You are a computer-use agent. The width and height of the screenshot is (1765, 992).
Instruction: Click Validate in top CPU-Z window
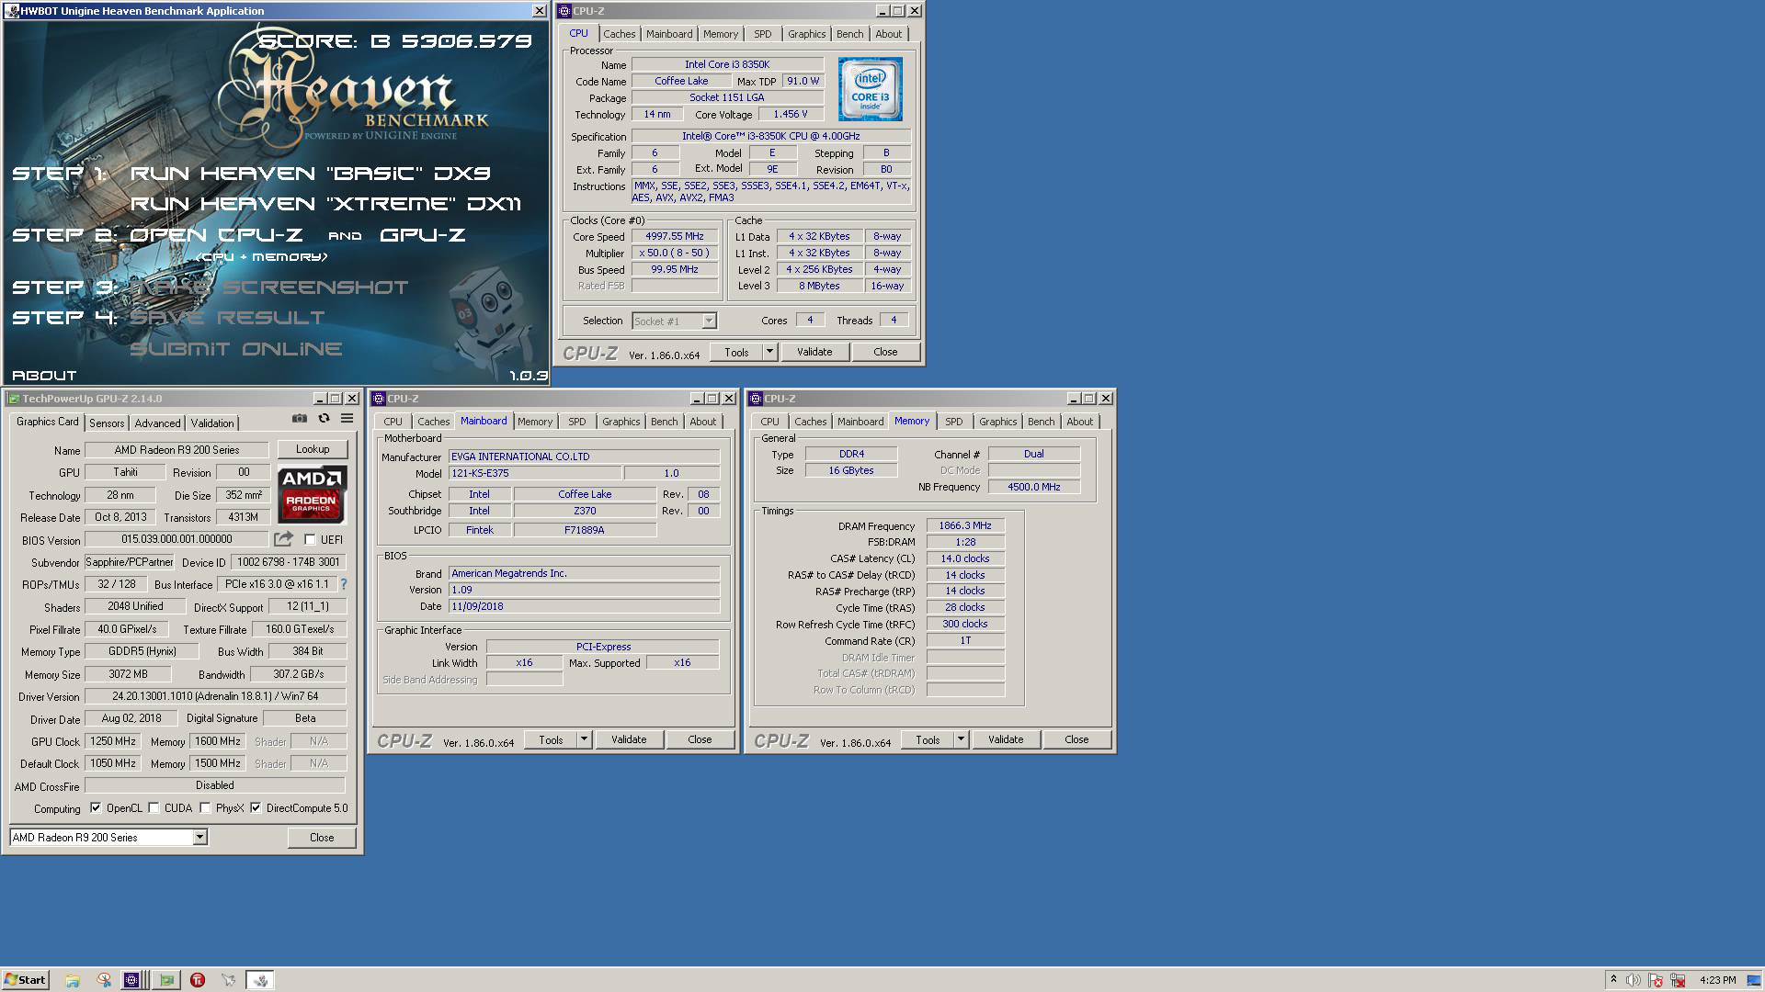coord(814,352)
